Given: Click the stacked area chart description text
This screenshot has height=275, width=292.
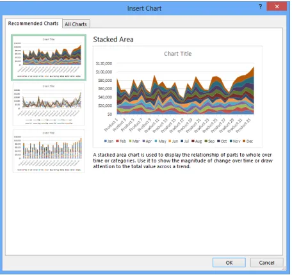Looking at the screenshot, I should (x=182, y=161).
